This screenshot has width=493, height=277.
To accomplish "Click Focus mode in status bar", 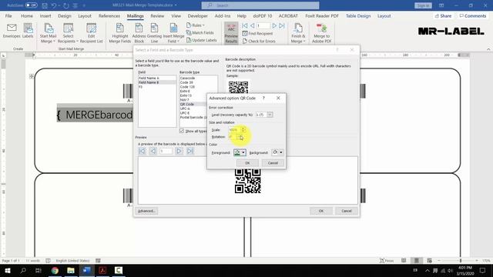I will [x=387, y=260].
